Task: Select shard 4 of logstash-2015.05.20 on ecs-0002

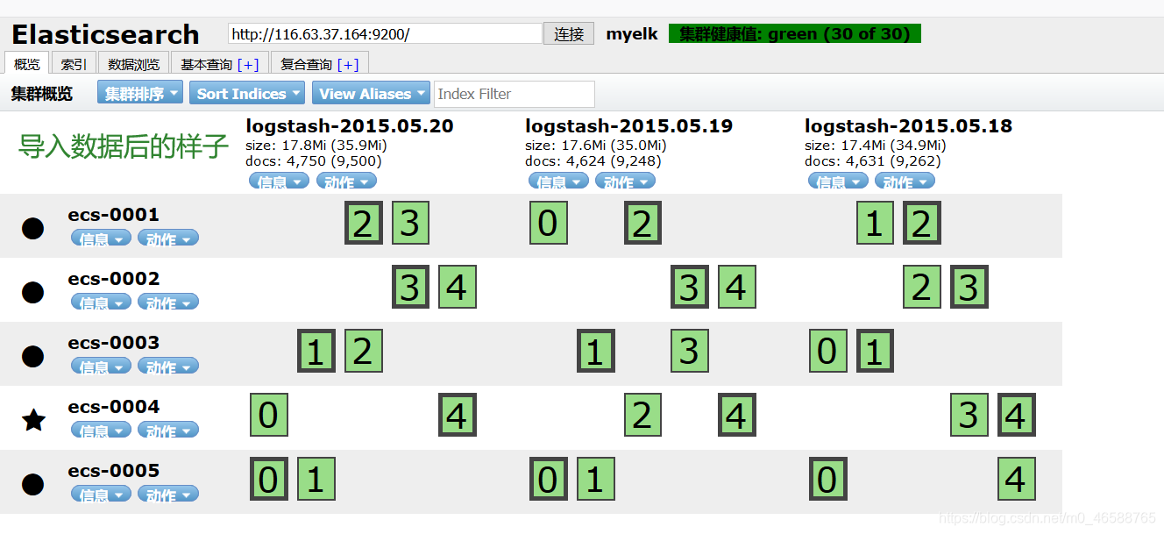Action: 458,287
